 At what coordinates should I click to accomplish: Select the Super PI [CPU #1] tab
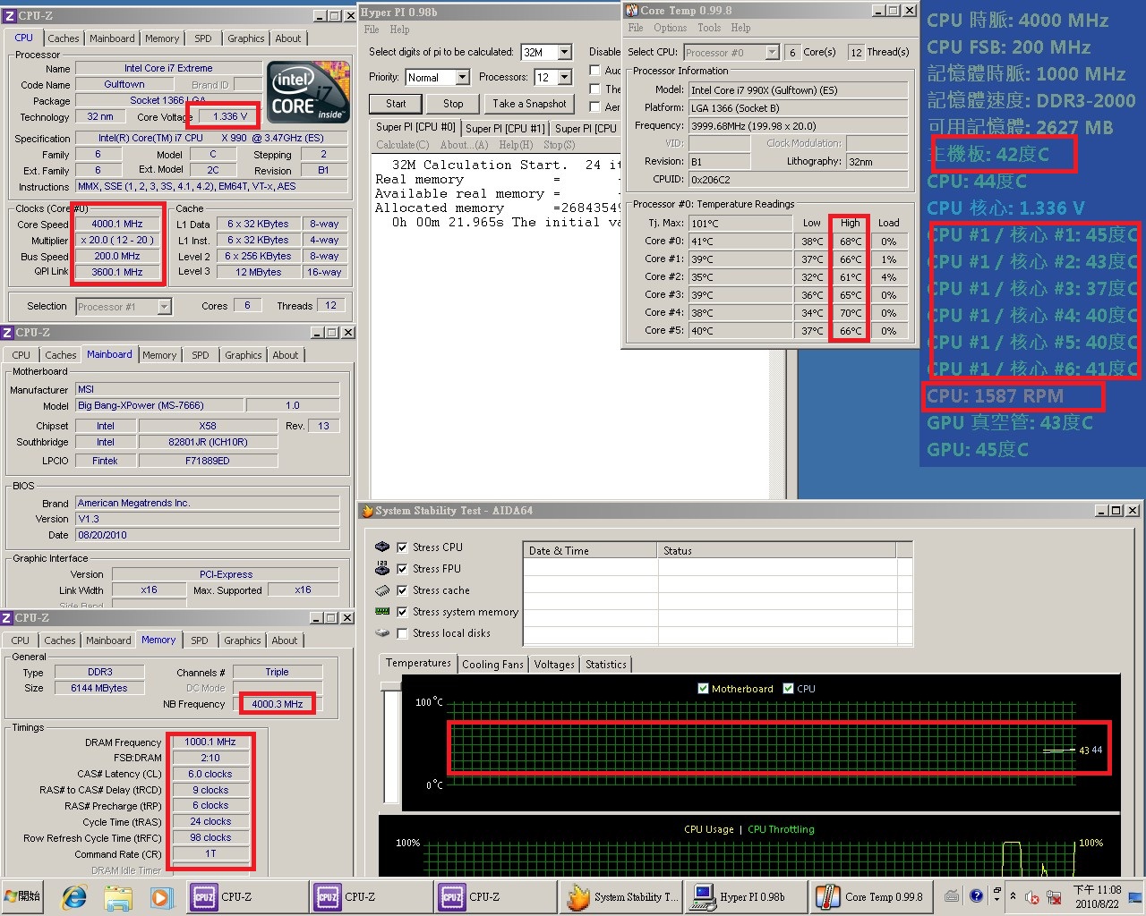[x=505, y=128]
